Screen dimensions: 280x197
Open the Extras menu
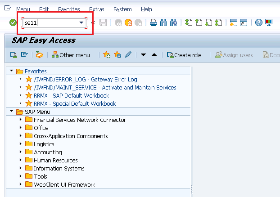pyautogui.click(x=97, y=9)
